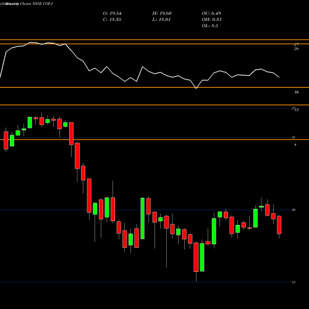The image size is (309, 309).
Task: Click the '15' price axis label
Action: pyautogui.click(x=294, y=282)
